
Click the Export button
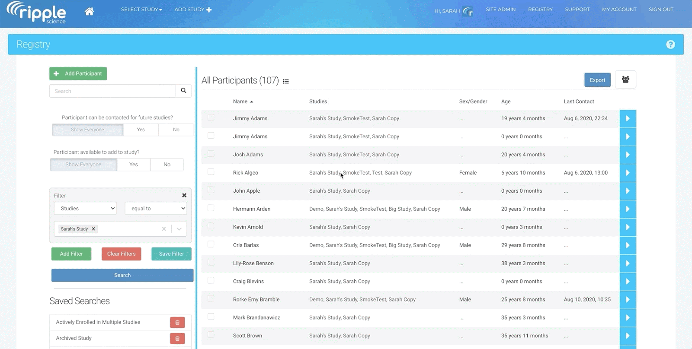pos(597,80)
